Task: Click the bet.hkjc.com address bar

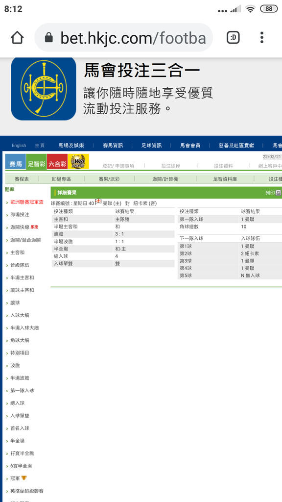Action: coord(123,38)
